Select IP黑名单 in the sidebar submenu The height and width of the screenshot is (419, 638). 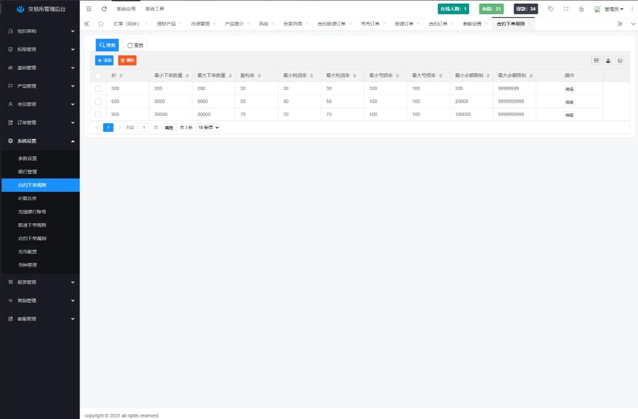coord(28,198)
